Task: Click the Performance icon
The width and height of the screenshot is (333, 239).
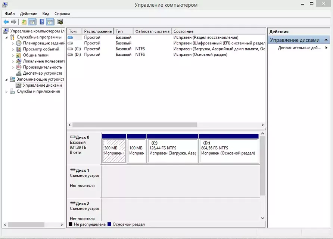Action: [x=19, y=67]
